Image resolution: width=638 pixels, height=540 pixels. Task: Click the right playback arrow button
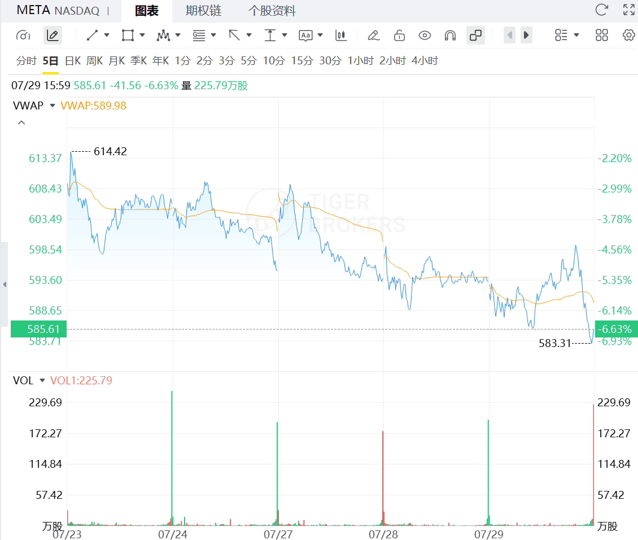(527, 36)
